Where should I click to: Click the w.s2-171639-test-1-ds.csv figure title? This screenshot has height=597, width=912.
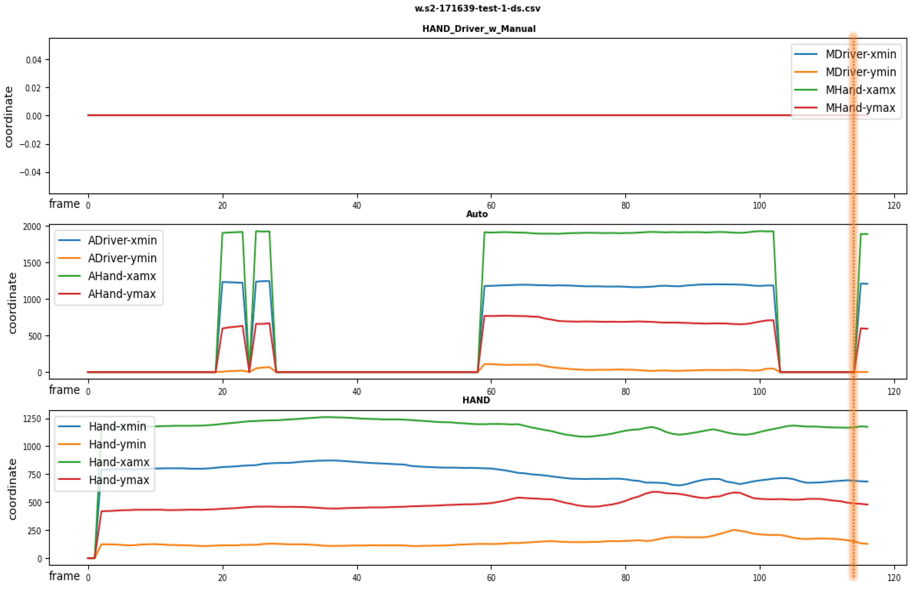477,9
